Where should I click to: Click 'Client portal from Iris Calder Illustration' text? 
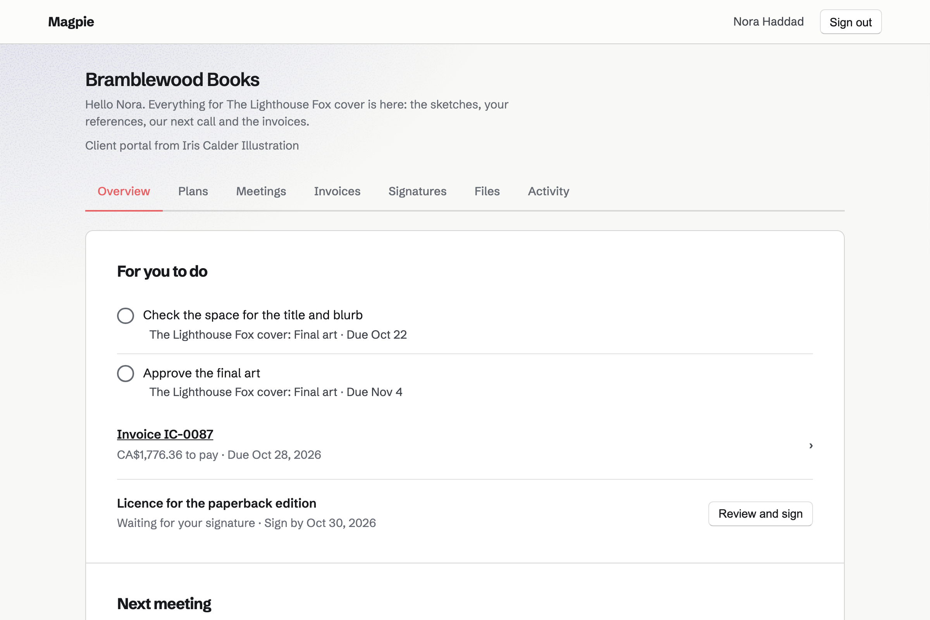(x=192, y=146)
